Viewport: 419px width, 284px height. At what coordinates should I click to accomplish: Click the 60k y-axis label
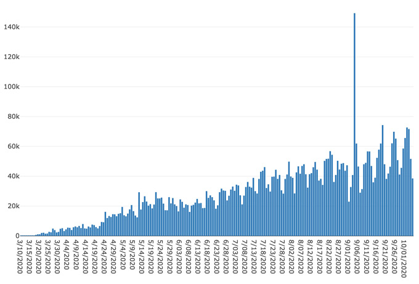(x=13, y=147)
